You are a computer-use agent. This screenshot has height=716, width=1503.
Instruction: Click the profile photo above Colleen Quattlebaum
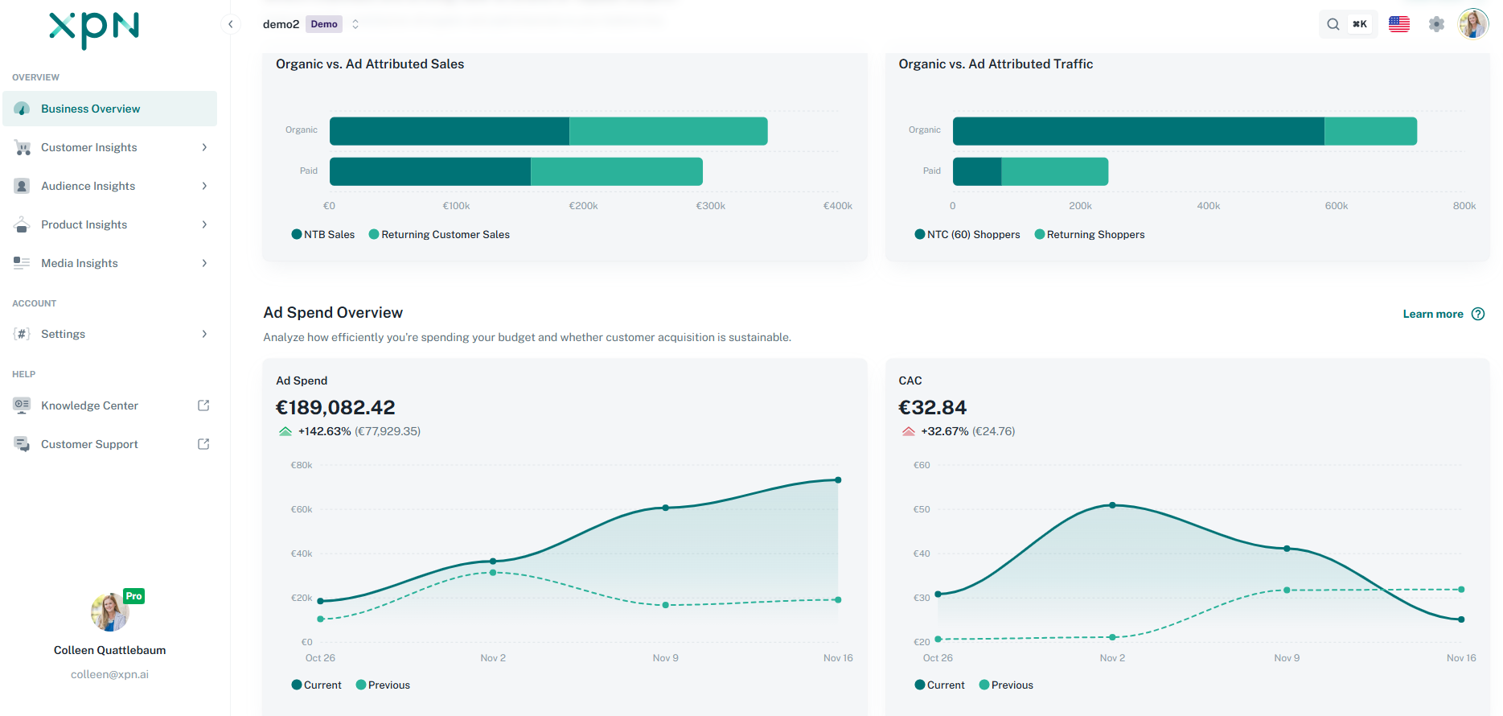pyautogui.click(x=110, y=612)
